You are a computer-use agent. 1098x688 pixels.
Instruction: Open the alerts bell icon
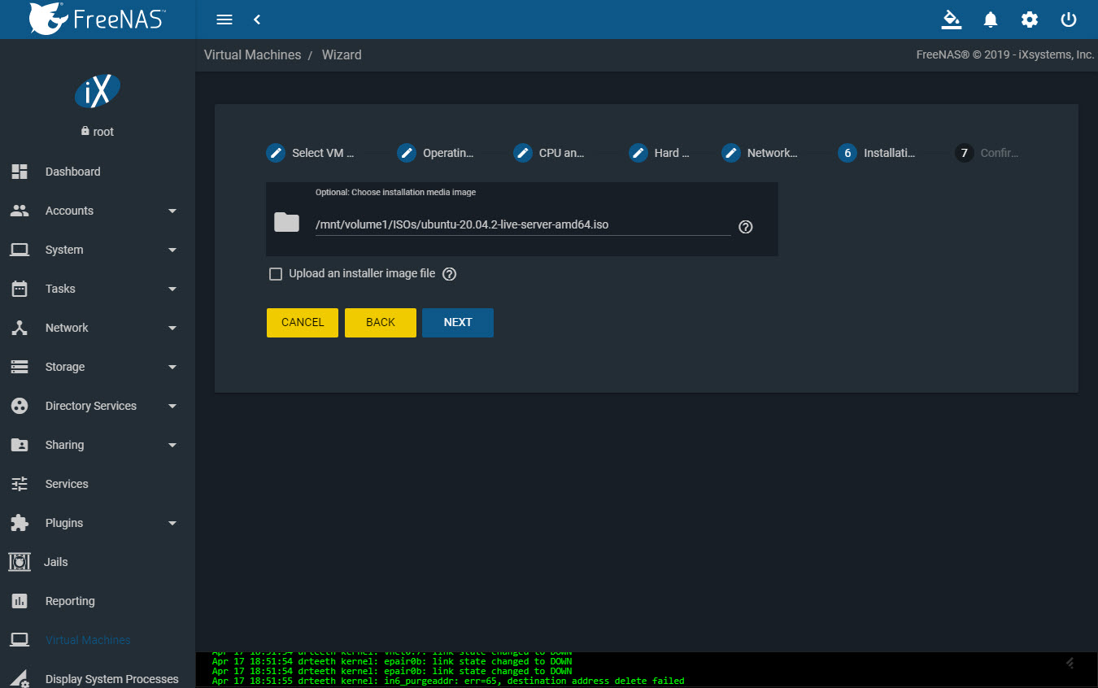click(x=991, y=20)
